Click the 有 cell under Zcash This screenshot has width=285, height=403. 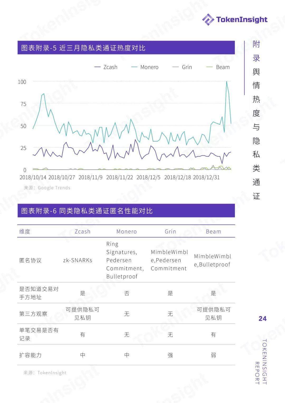83,335
